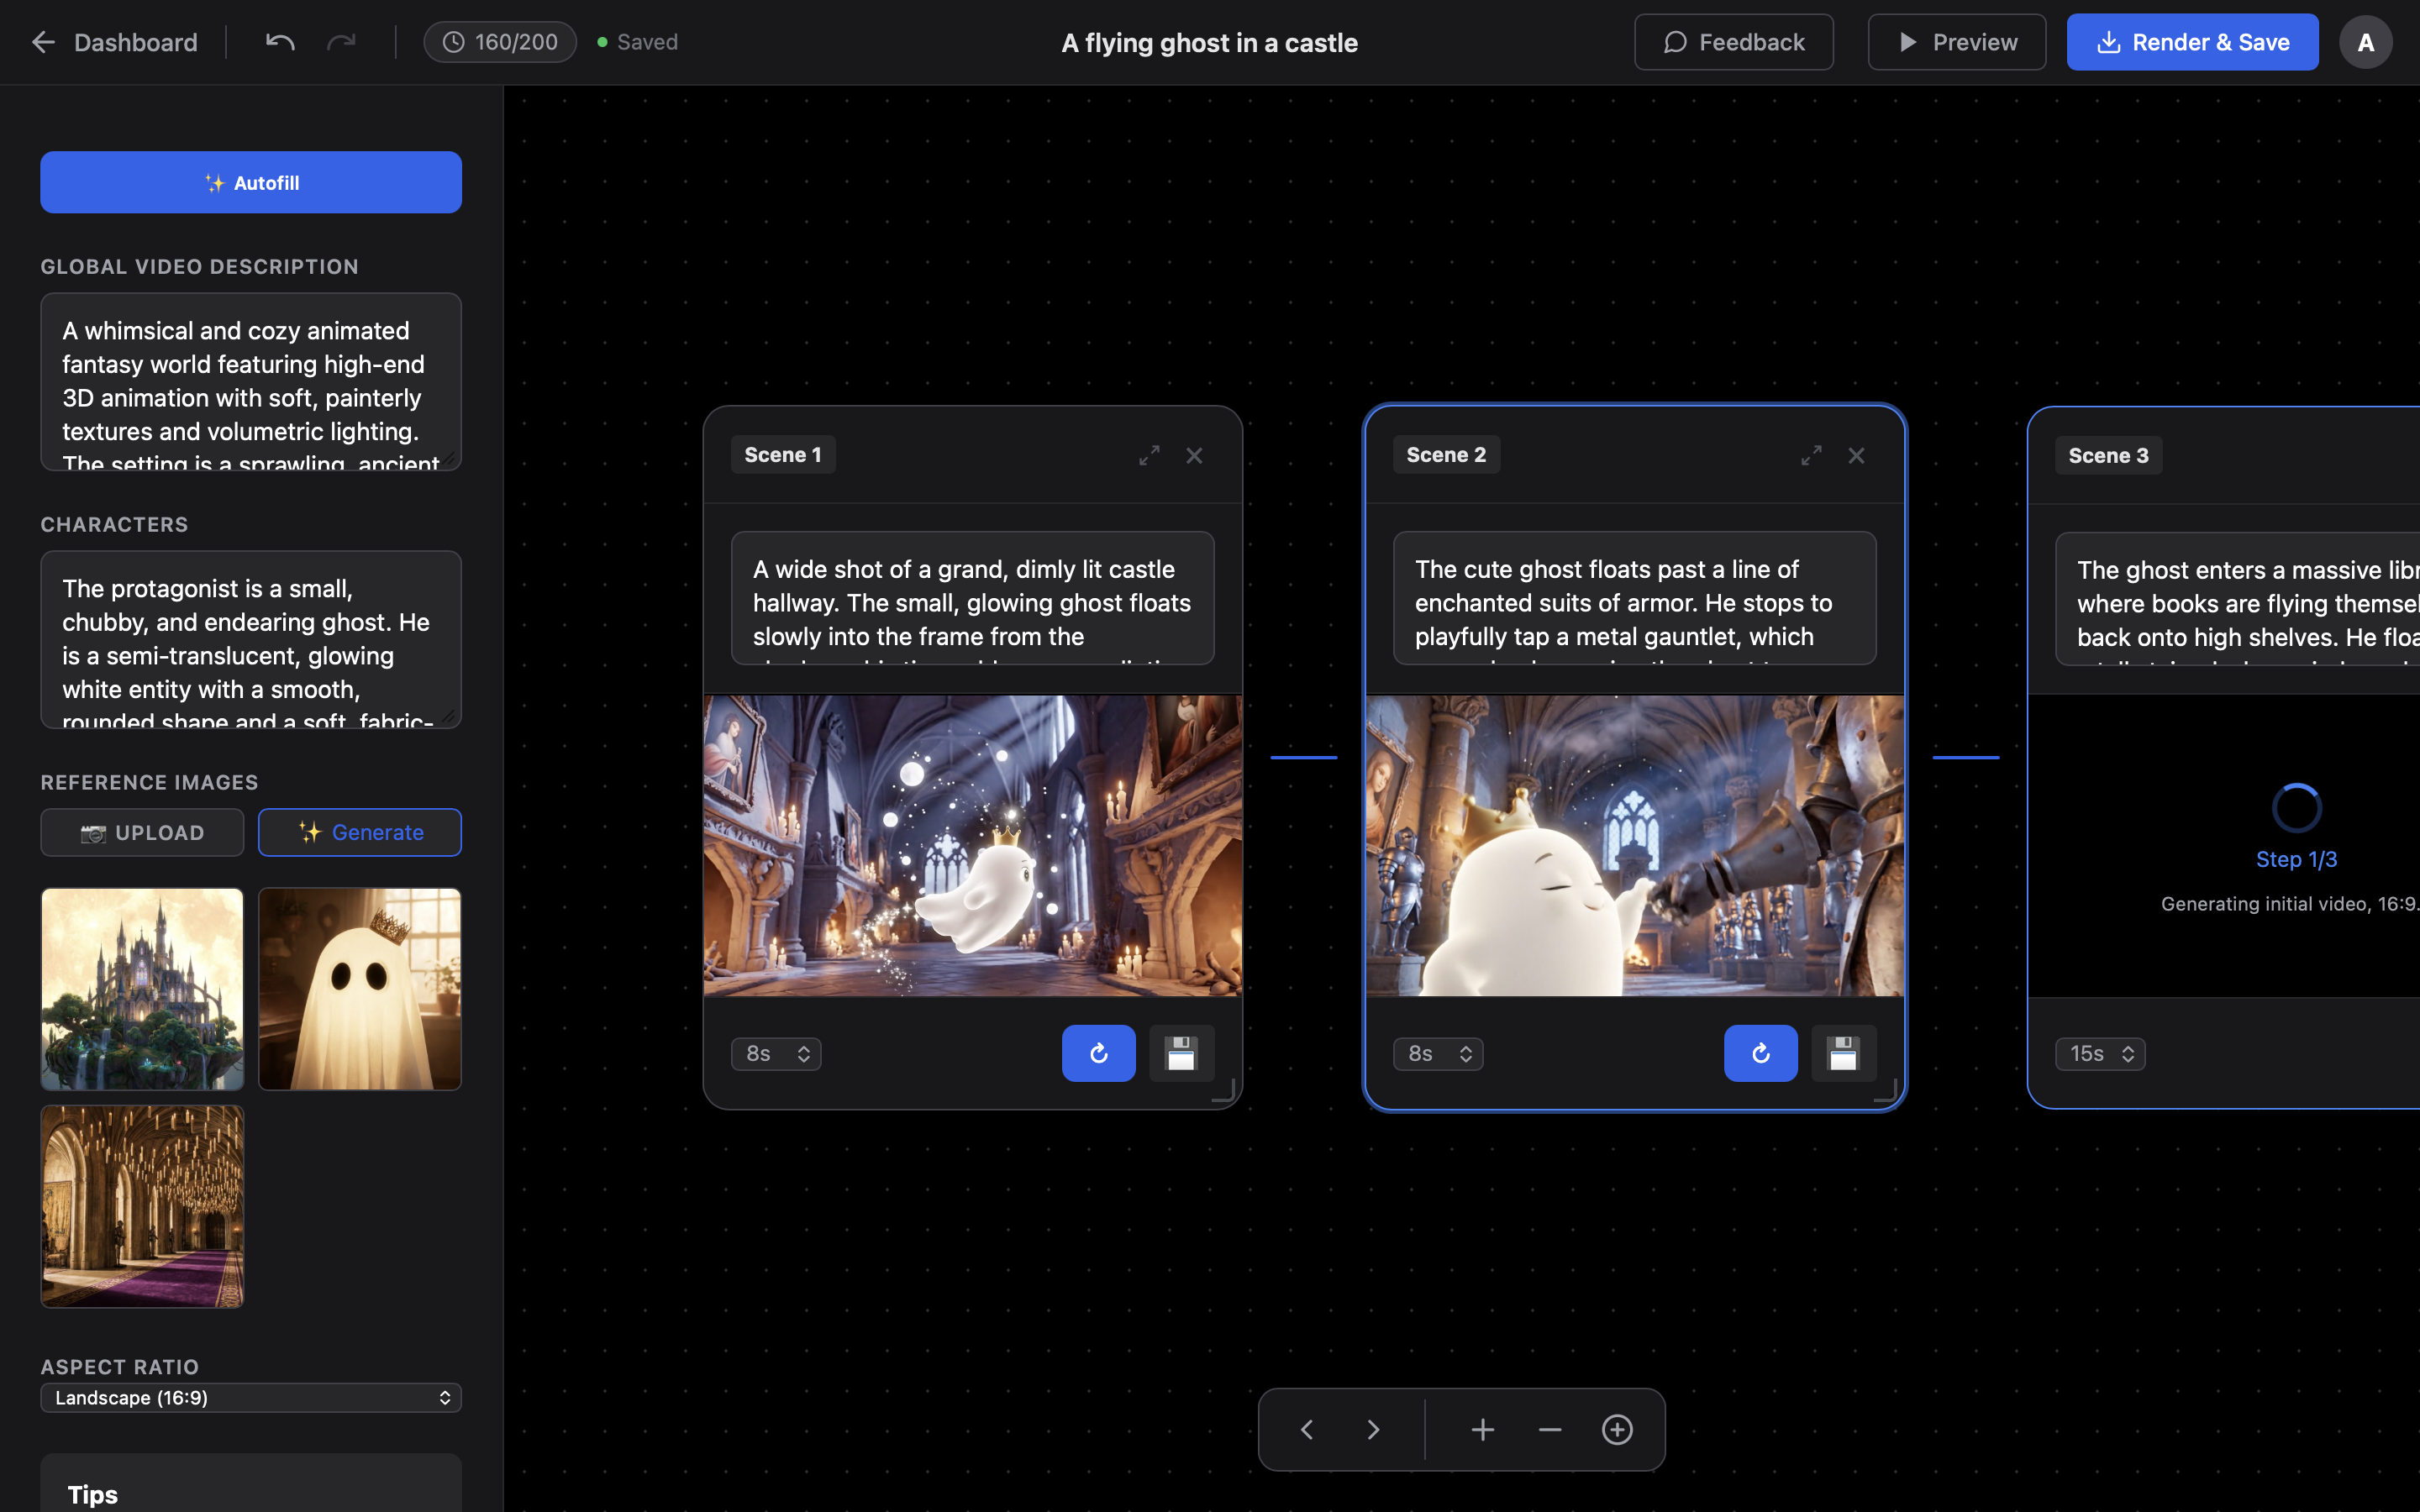Select the crowned ghost reference thumbnail
The image size is (2420, 1512).
click(359, 988)
